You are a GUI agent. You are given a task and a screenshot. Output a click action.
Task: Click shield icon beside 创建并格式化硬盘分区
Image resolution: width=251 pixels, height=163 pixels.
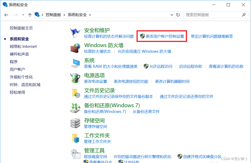click(180, 156)
